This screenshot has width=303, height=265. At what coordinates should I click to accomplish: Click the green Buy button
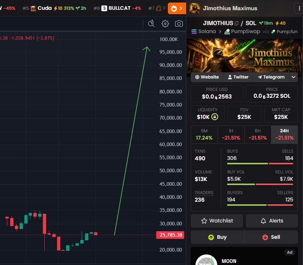(217, 237)
